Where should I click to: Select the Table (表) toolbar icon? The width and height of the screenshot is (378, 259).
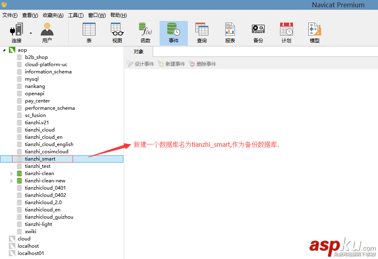[x=89, y=33]
